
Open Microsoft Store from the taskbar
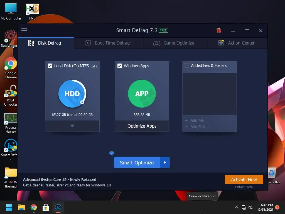(x=46, y=207)
